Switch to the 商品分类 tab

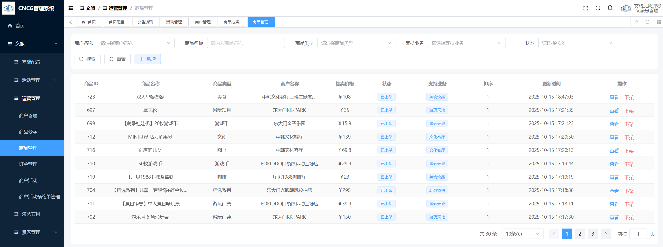pyautogui.click(x=232, y=22)
